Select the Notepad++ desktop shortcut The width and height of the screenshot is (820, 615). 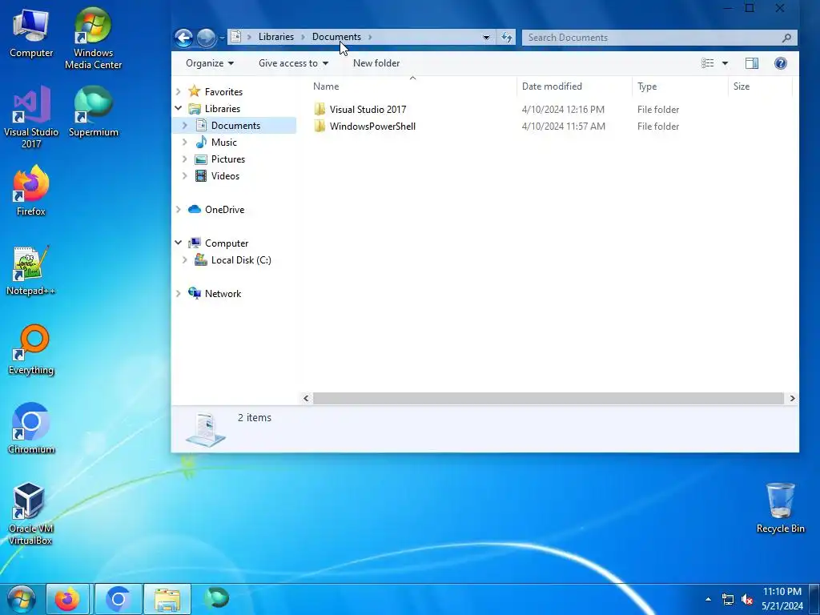click(x=31, y=271)
